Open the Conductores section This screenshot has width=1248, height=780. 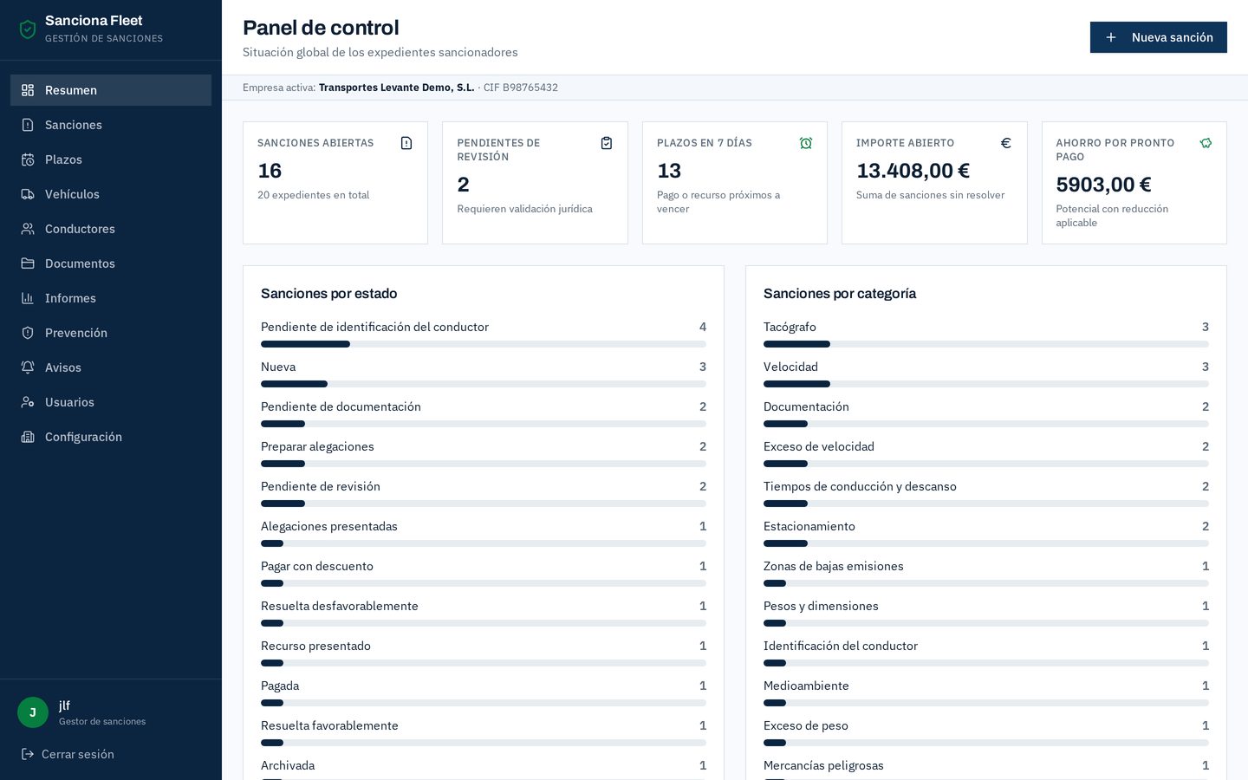(111, 229)
